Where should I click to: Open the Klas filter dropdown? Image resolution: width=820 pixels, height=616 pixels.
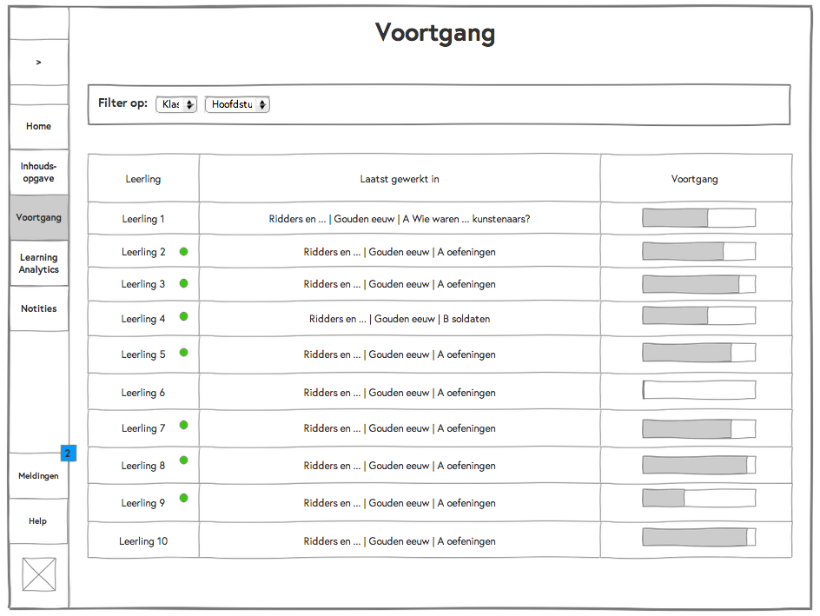click(x=176, y=104)
